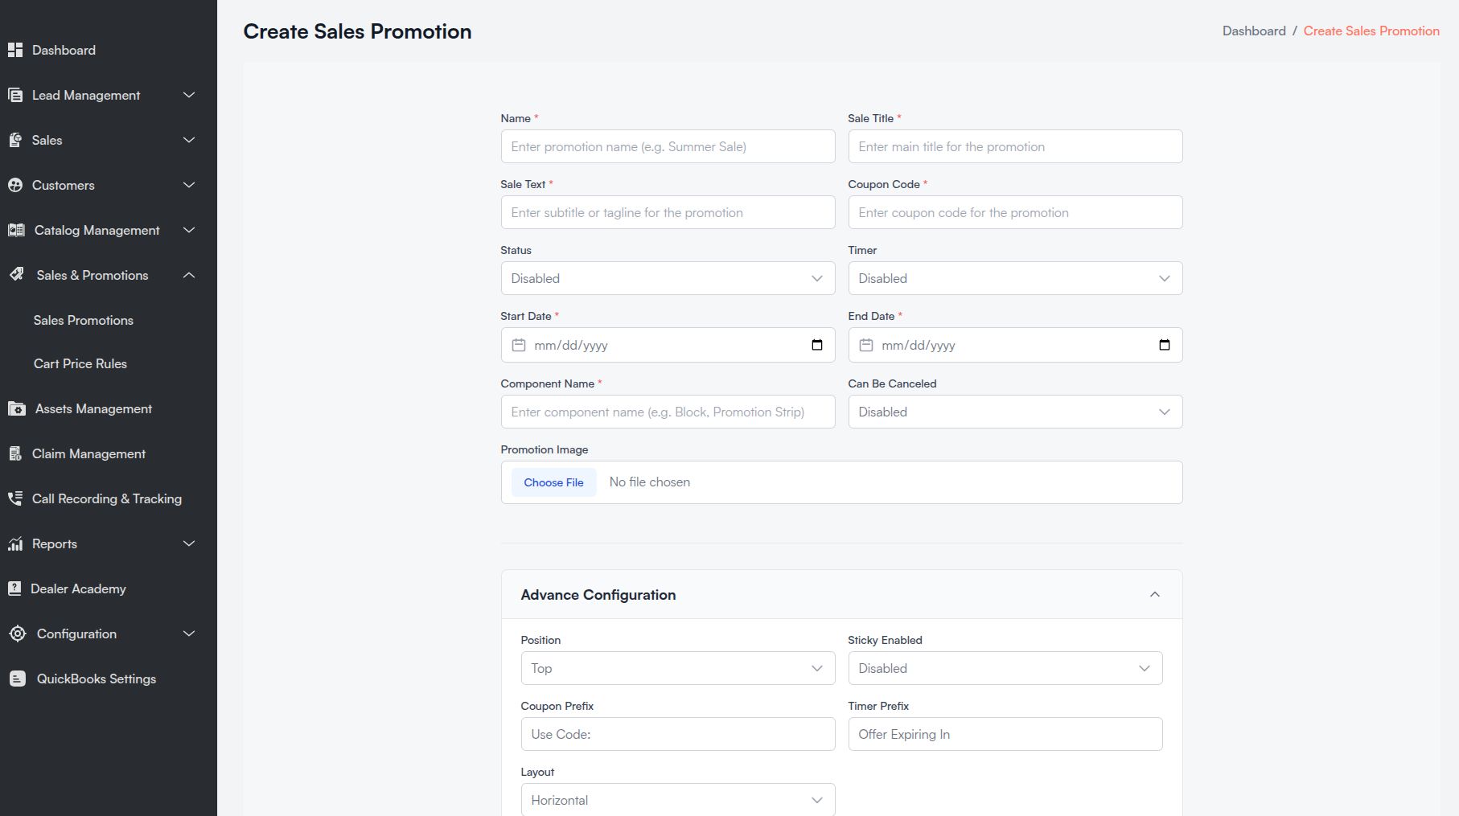Click the Call Recording & Tracking phone icon
This screenshot has height=816, width=1459.
(x=15, y=498)
